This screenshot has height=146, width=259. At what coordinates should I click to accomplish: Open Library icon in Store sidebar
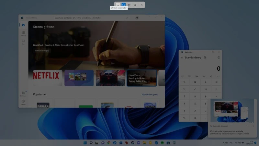[23, 94]
